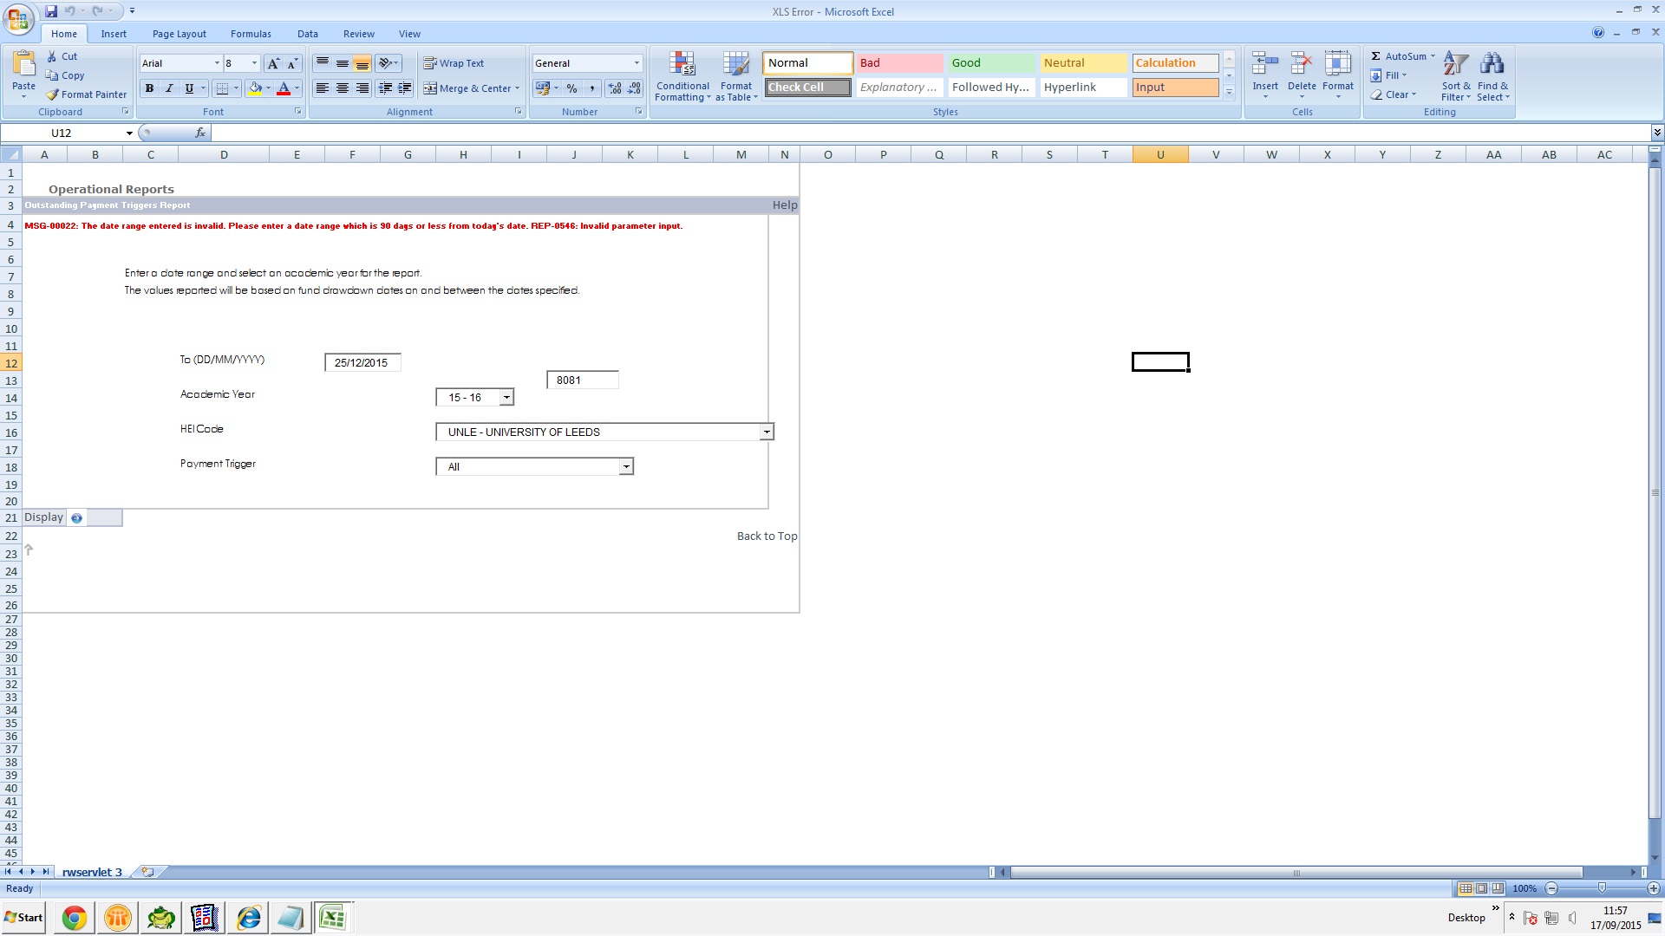Open the Formulas ribbon tab
Screen dimensions: 1665x936
251,34
